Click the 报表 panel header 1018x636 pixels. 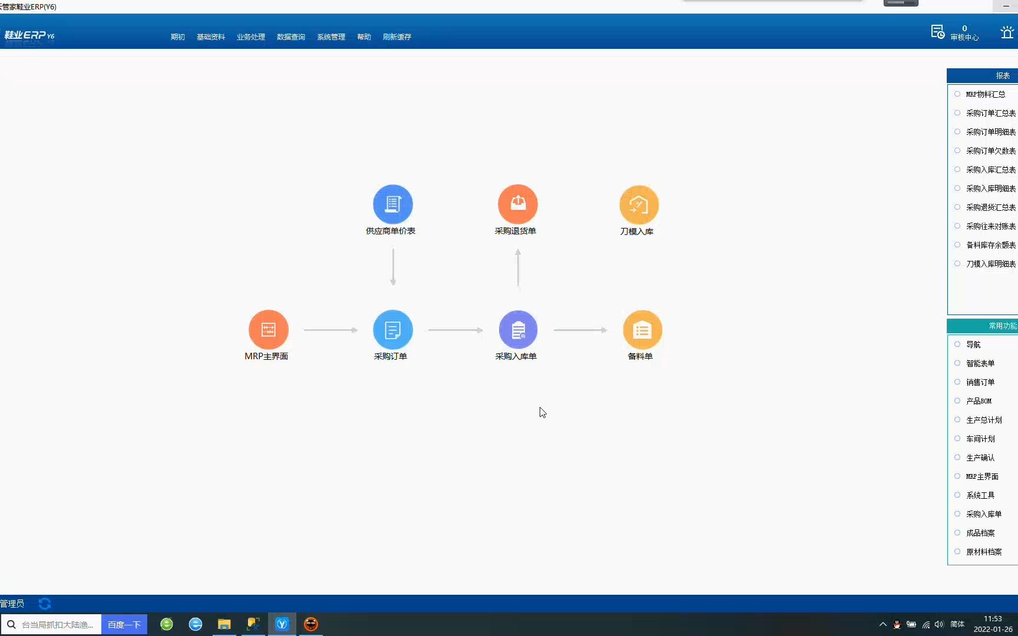(982, 75)
